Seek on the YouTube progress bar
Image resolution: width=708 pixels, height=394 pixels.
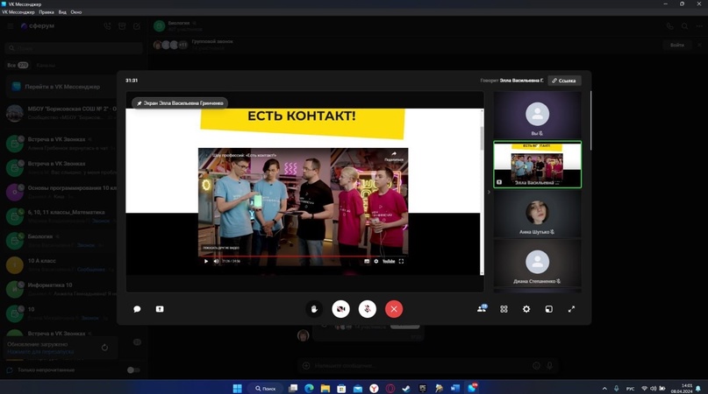click(303, 256)
